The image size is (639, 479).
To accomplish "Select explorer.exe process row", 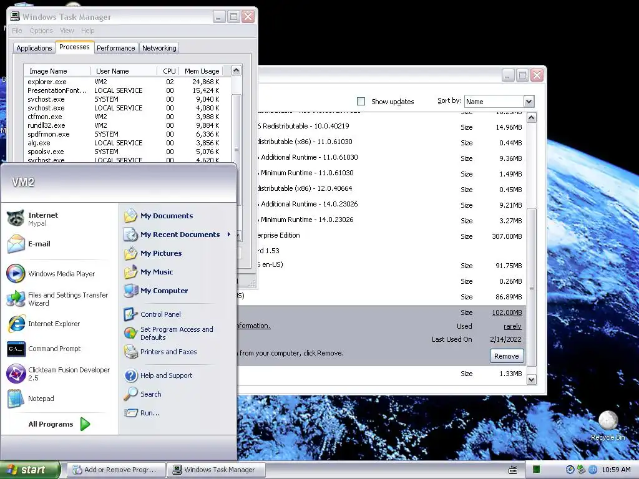I will click(x=127, y=82).
